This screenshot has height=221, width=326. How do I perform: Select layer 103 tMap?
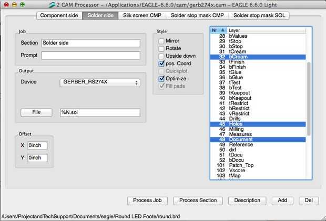(258, 176)
